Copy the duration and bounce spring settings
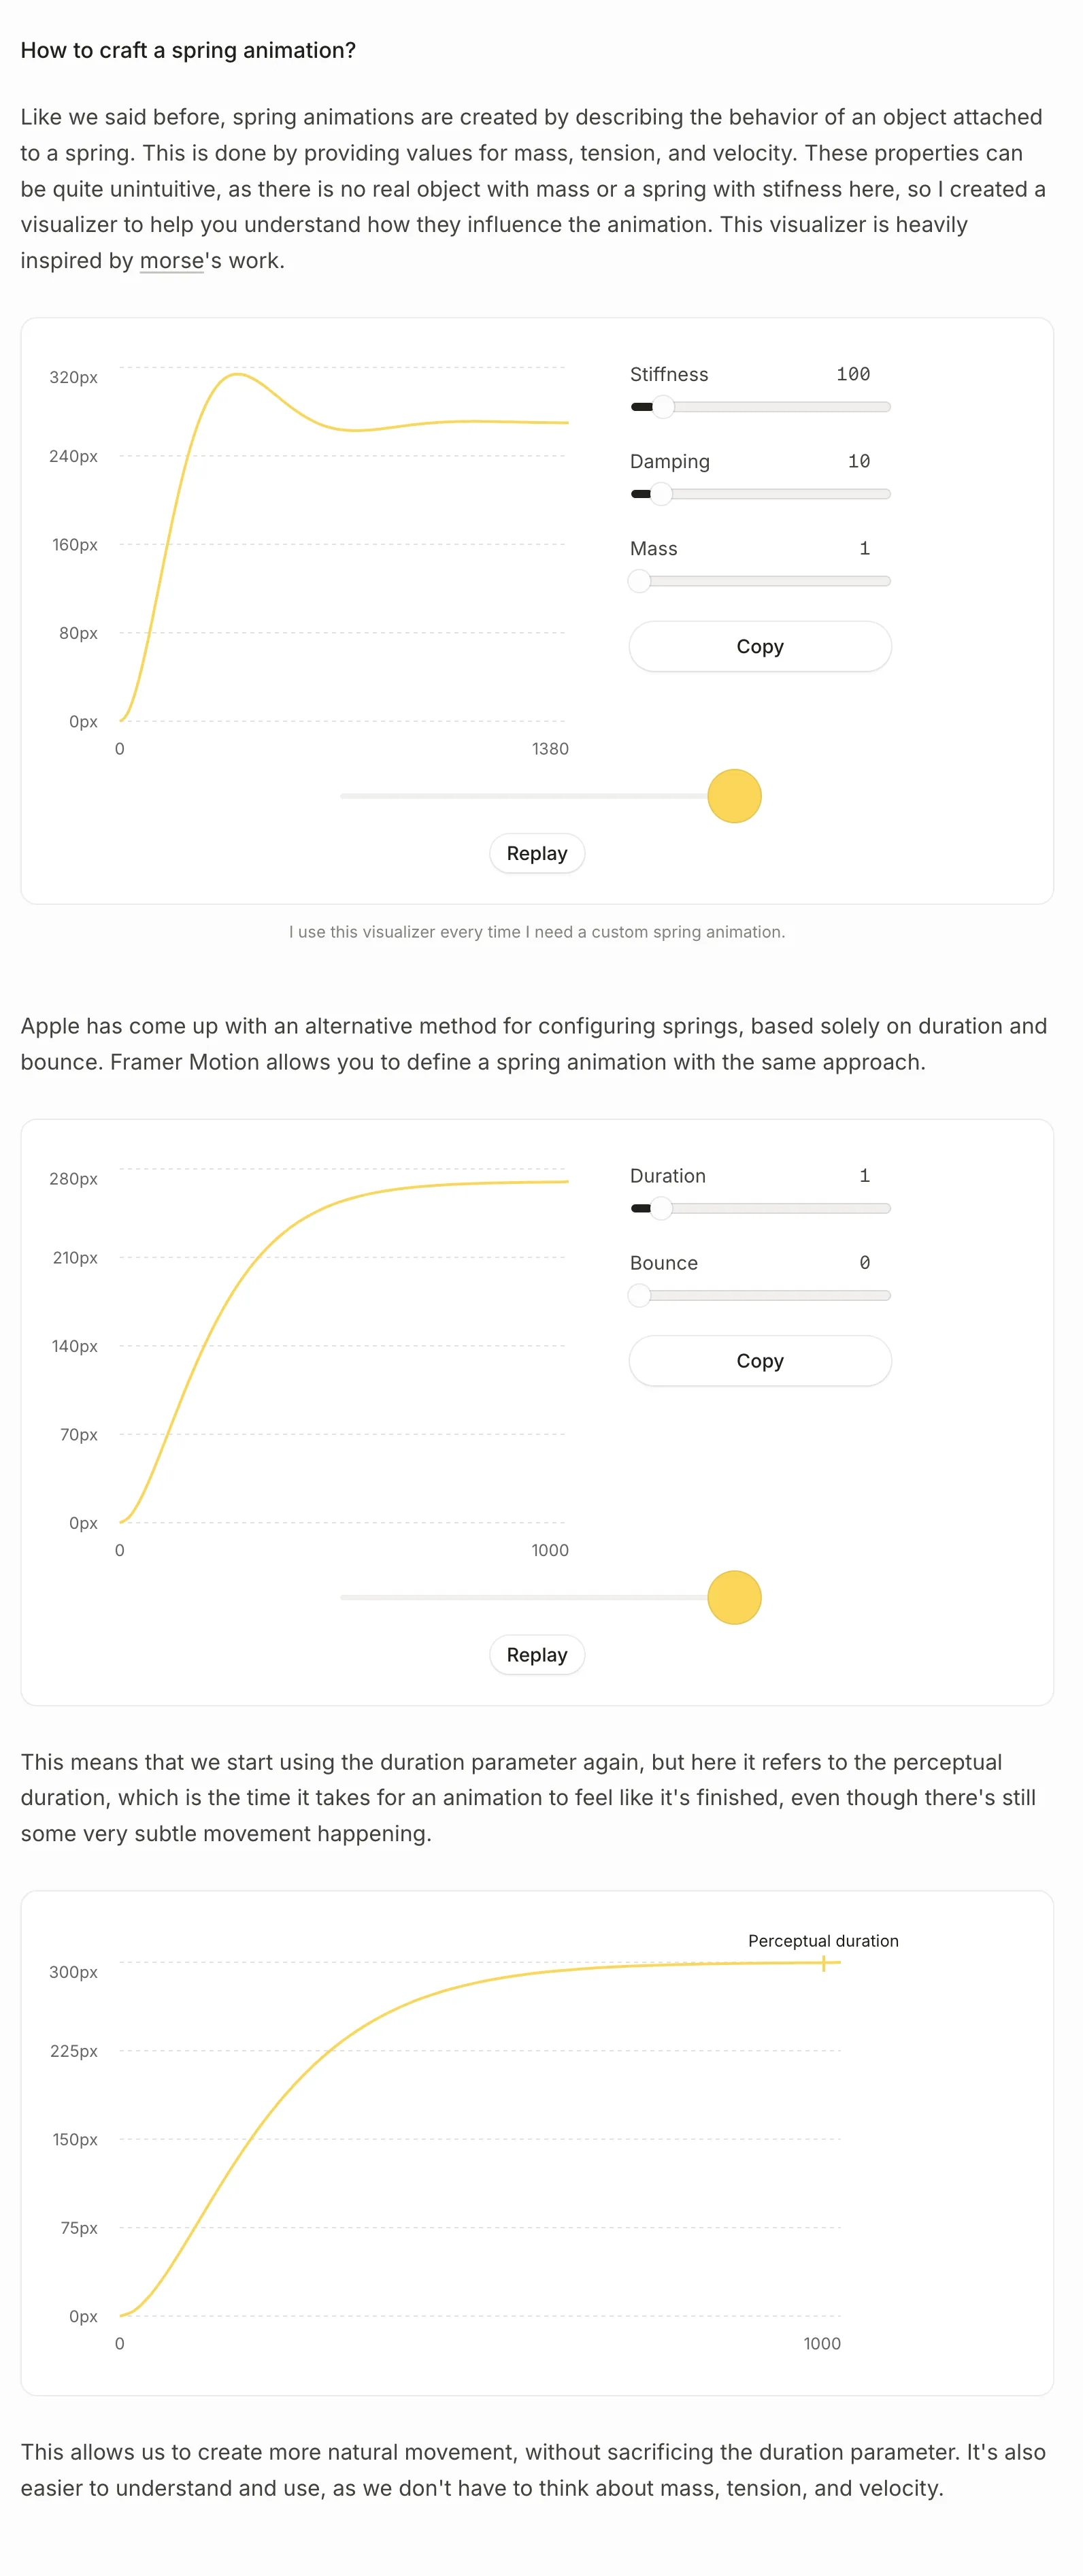 click(759, 1361)
